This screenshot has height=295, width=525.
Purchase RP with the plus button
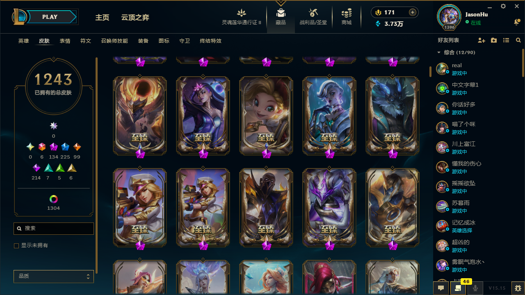click(x=413, y=12)
